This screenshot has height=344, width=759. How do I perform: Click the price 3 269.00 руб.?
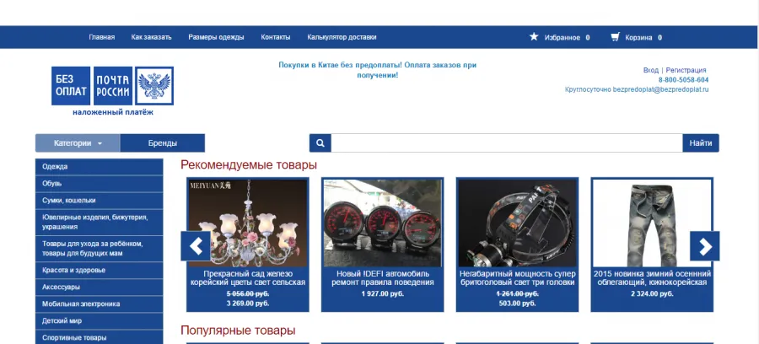(248, 304)
